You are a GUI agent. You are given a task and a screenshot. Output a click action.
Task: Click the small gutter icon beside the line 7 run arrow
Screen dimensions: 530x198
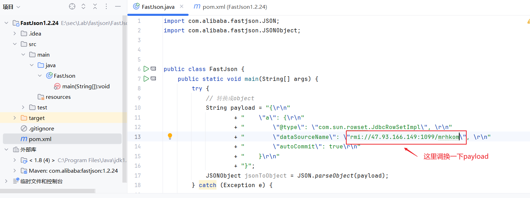(153, 78)
